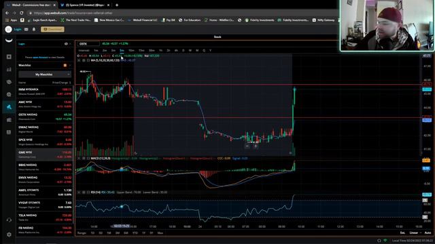Open MA indicator settings icon
Image resolution: width=435 pixels, height=244 pixels.
click(x=84, y=60)
